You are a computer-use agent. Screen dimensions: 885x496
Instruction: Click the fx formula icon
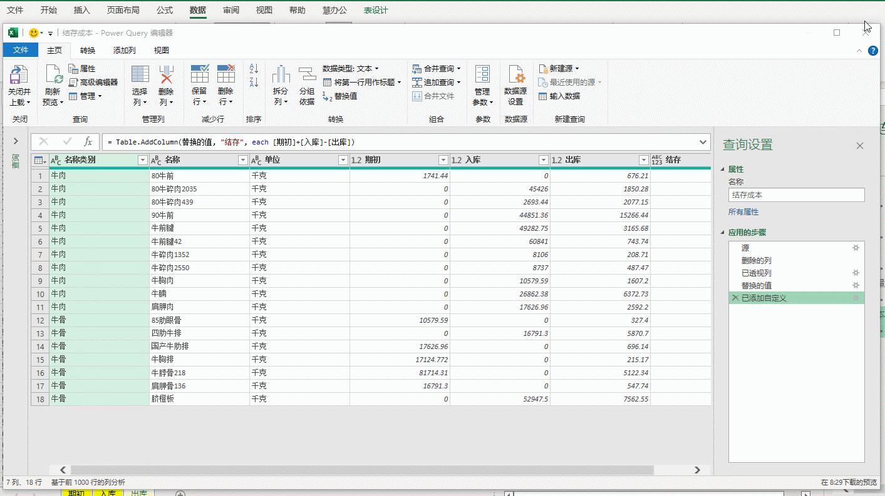tap(88, 142)
